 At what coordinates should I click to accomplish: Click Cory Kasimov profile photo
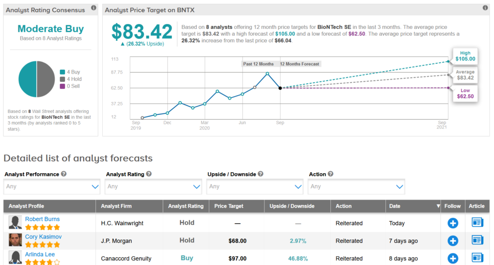[x=15, y=240]
